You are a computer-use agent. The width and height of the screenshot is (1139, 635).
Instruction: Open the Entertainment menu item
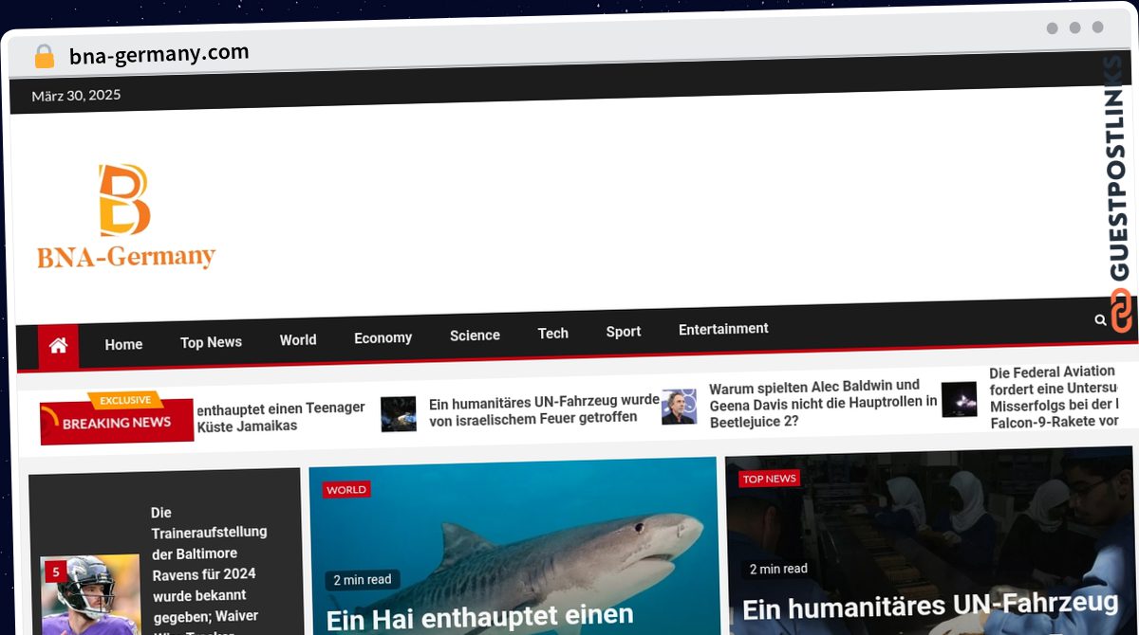723,329
